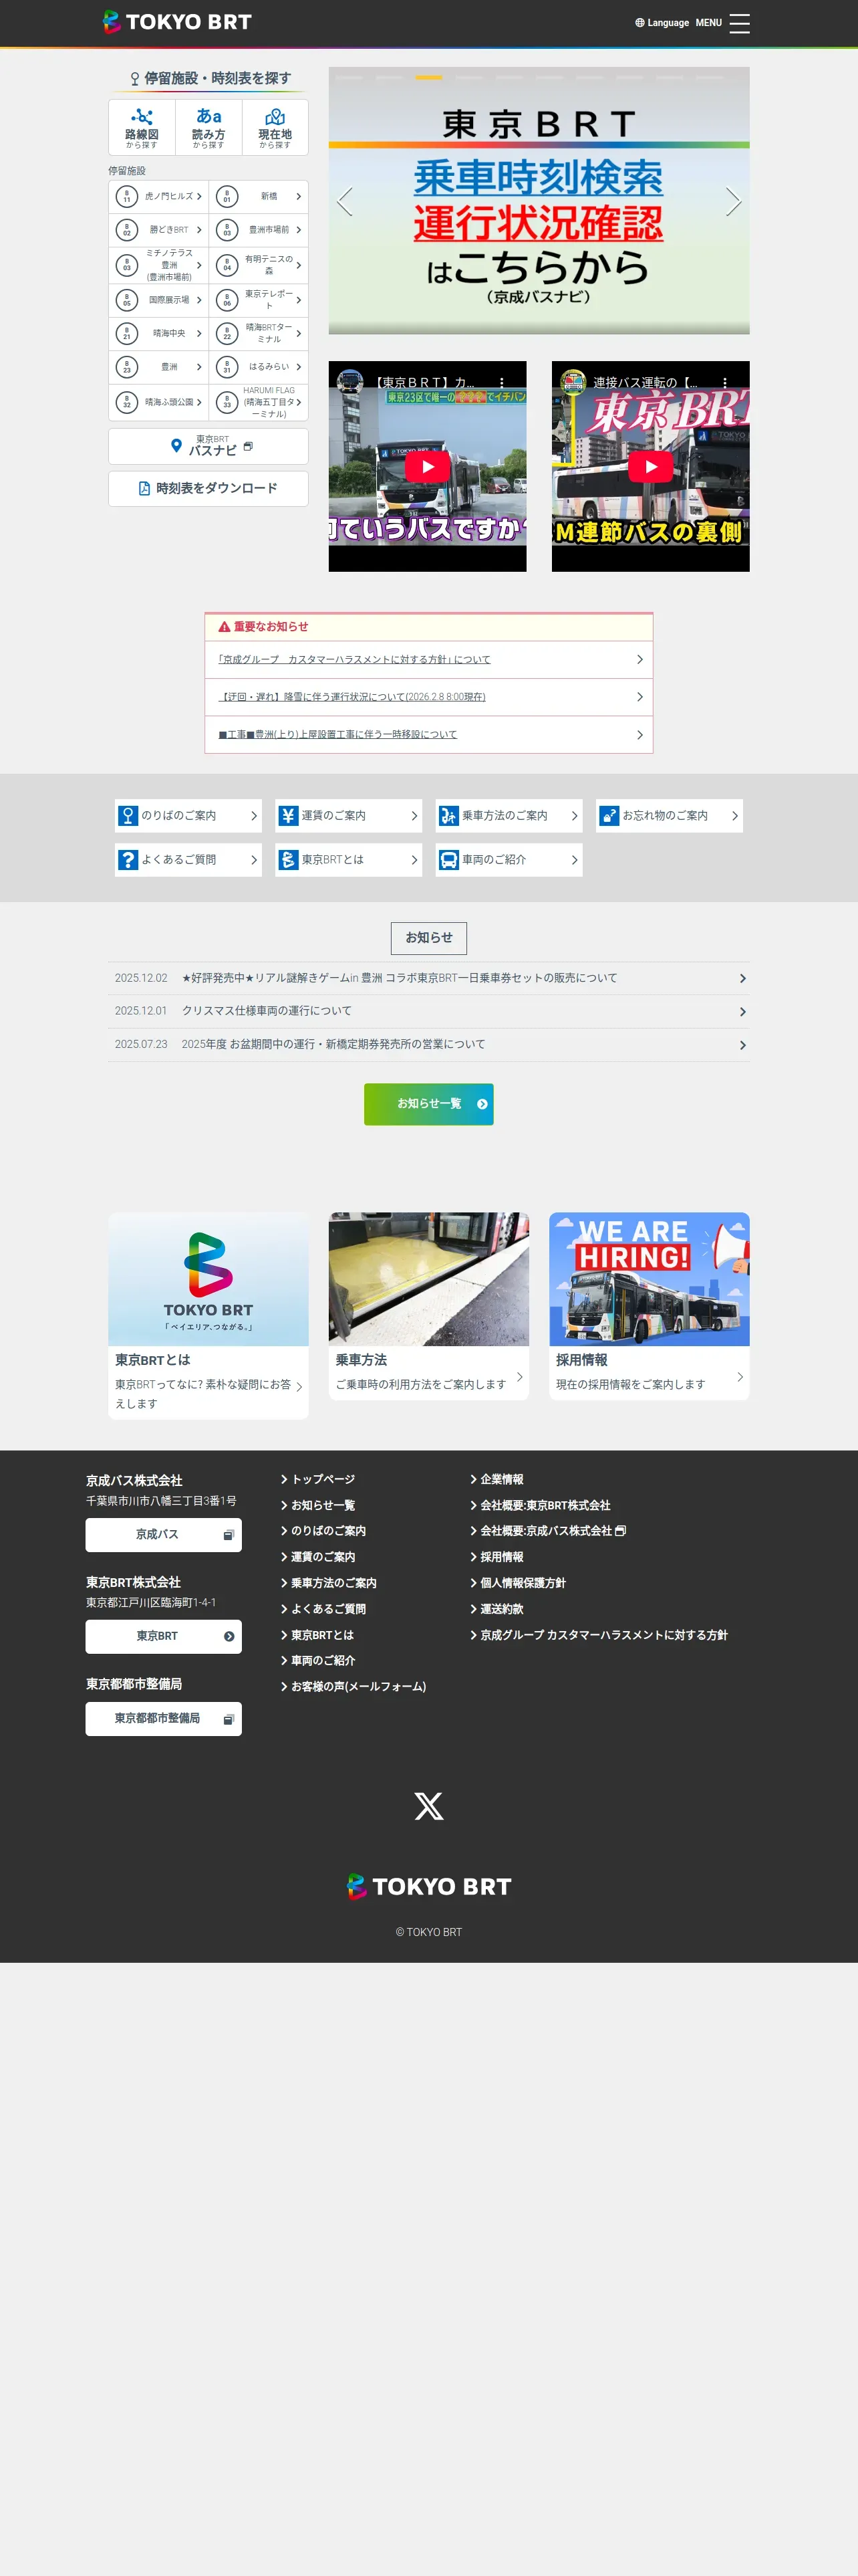Click the B31 はるみらい stop badge
This screenshot has height=2576, width=858.
point(227,367)
